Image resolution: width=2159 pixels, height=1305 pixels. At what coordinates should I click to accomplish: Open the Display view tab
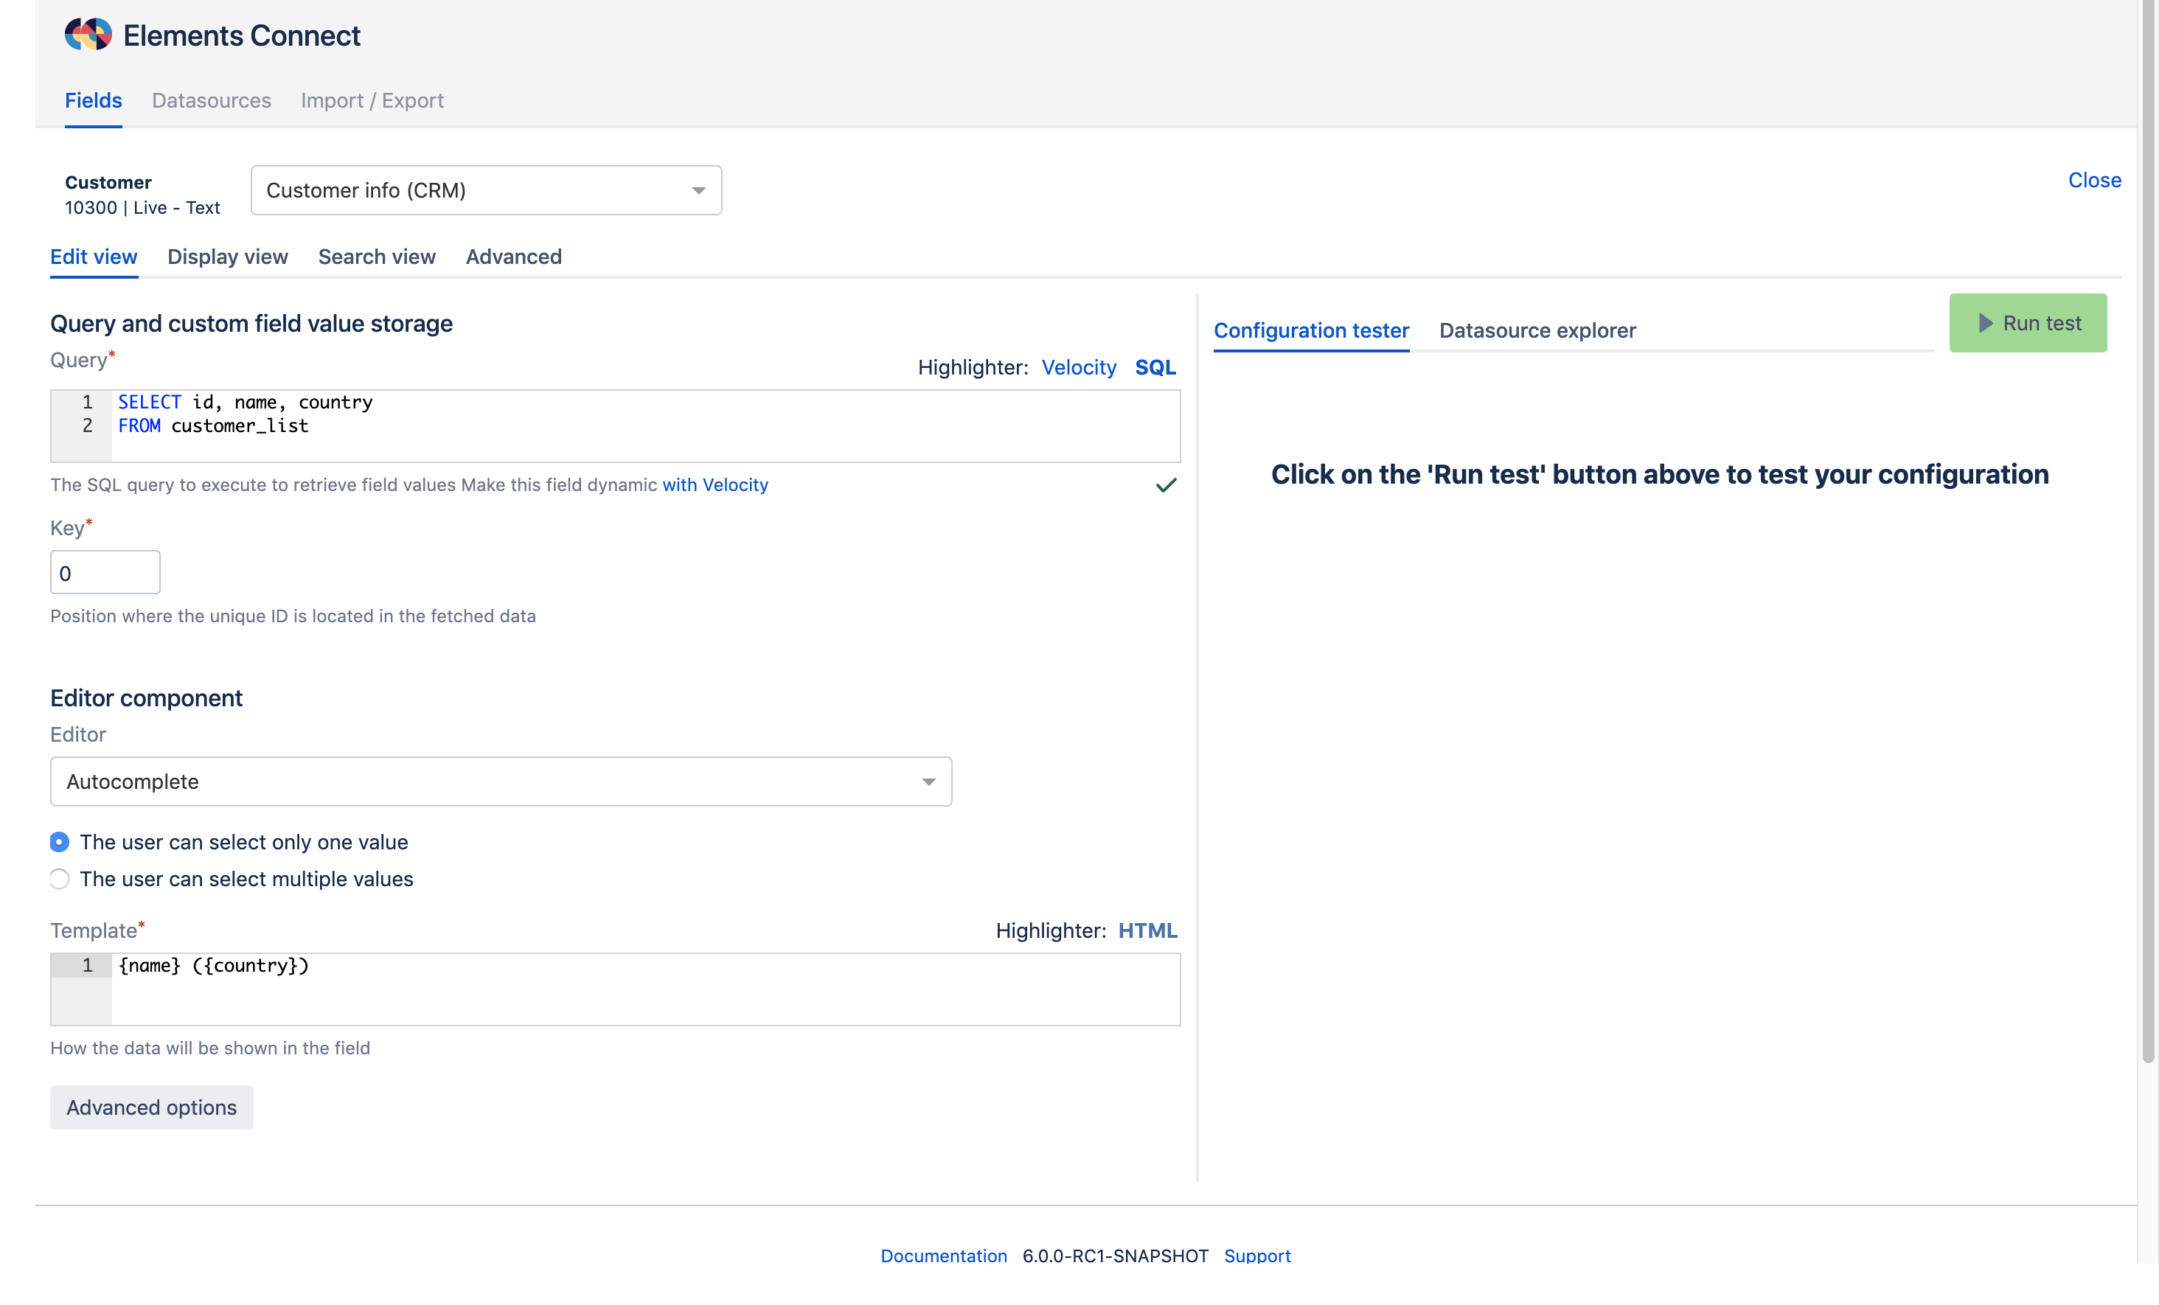coord(227,257)
